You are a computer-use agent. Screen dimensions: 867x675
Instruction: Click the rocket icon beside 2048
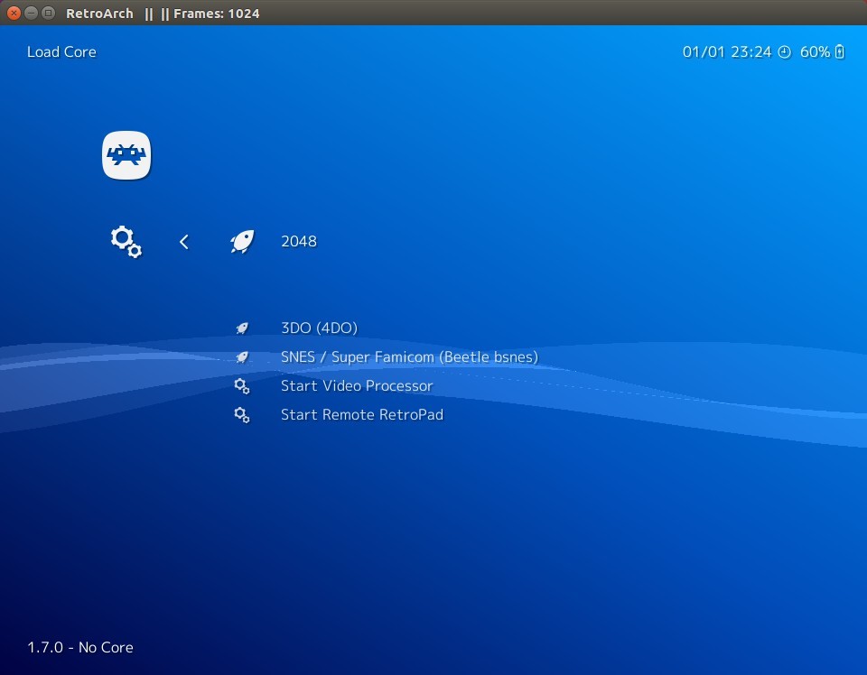point(241,241)
